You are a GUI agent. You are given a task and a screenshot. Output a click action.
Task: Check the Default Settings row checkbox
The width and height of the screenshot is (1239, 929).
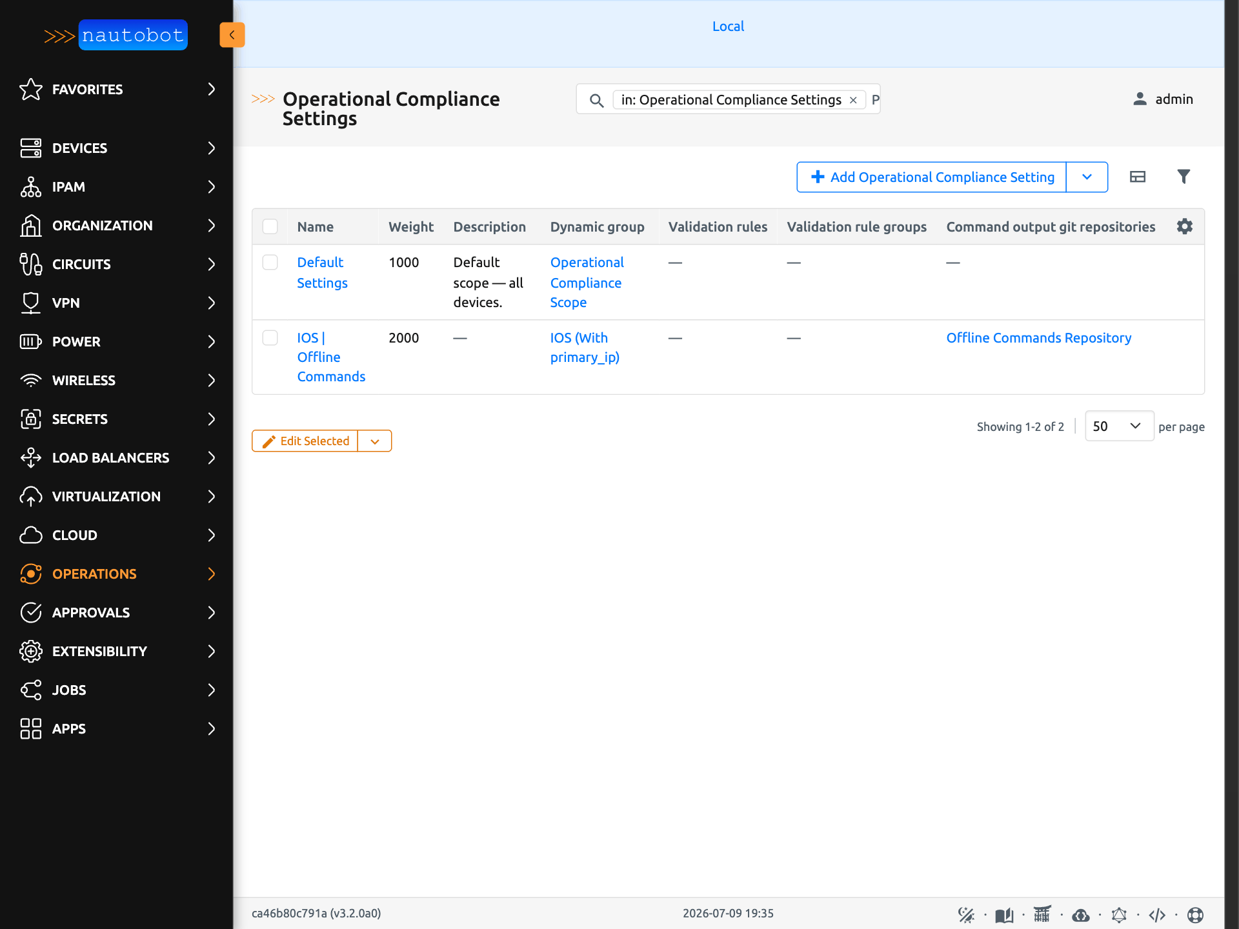pos(270,263)
